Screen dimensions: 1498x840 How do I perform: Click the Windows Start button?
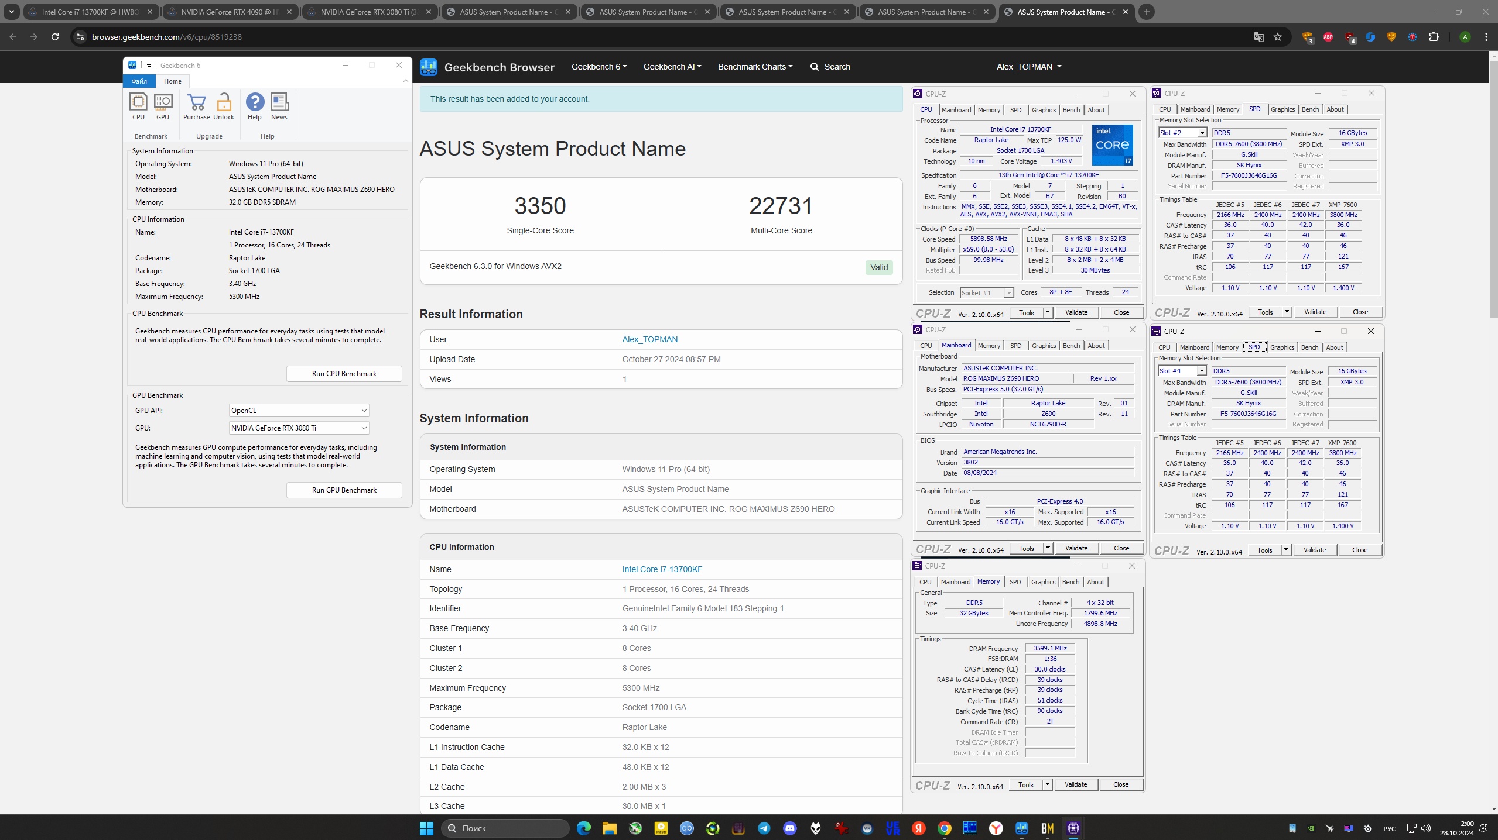coord(426,828)
